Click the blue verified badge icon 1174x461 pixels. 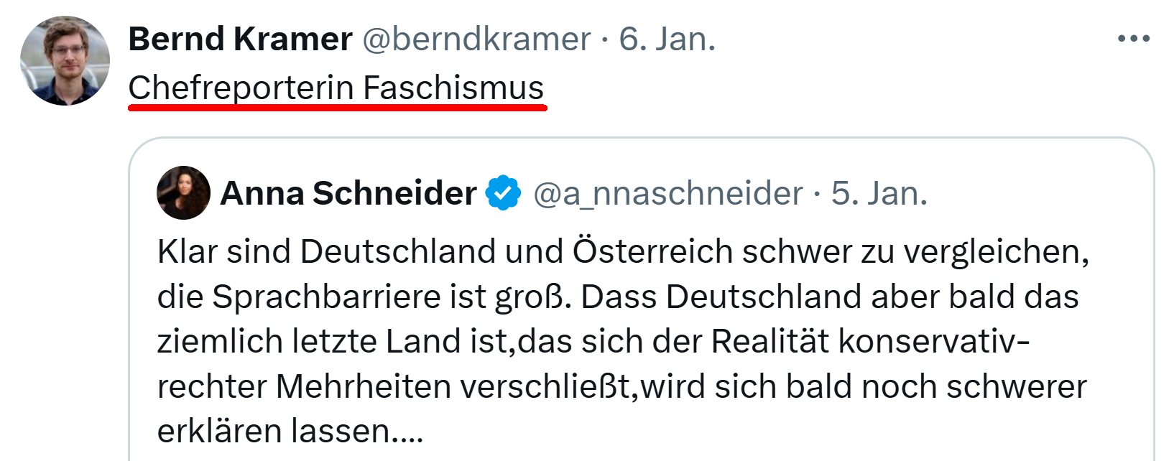coord(503,193)
